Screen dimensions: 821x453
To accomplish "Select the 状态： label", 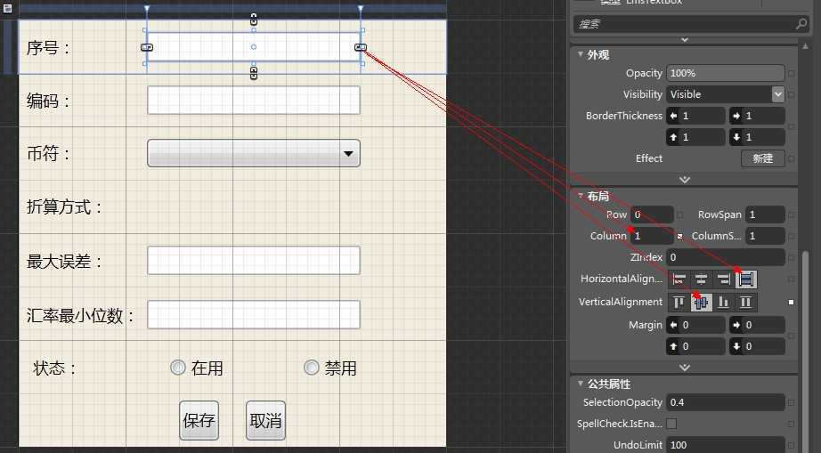I will (x=54, y=368).
